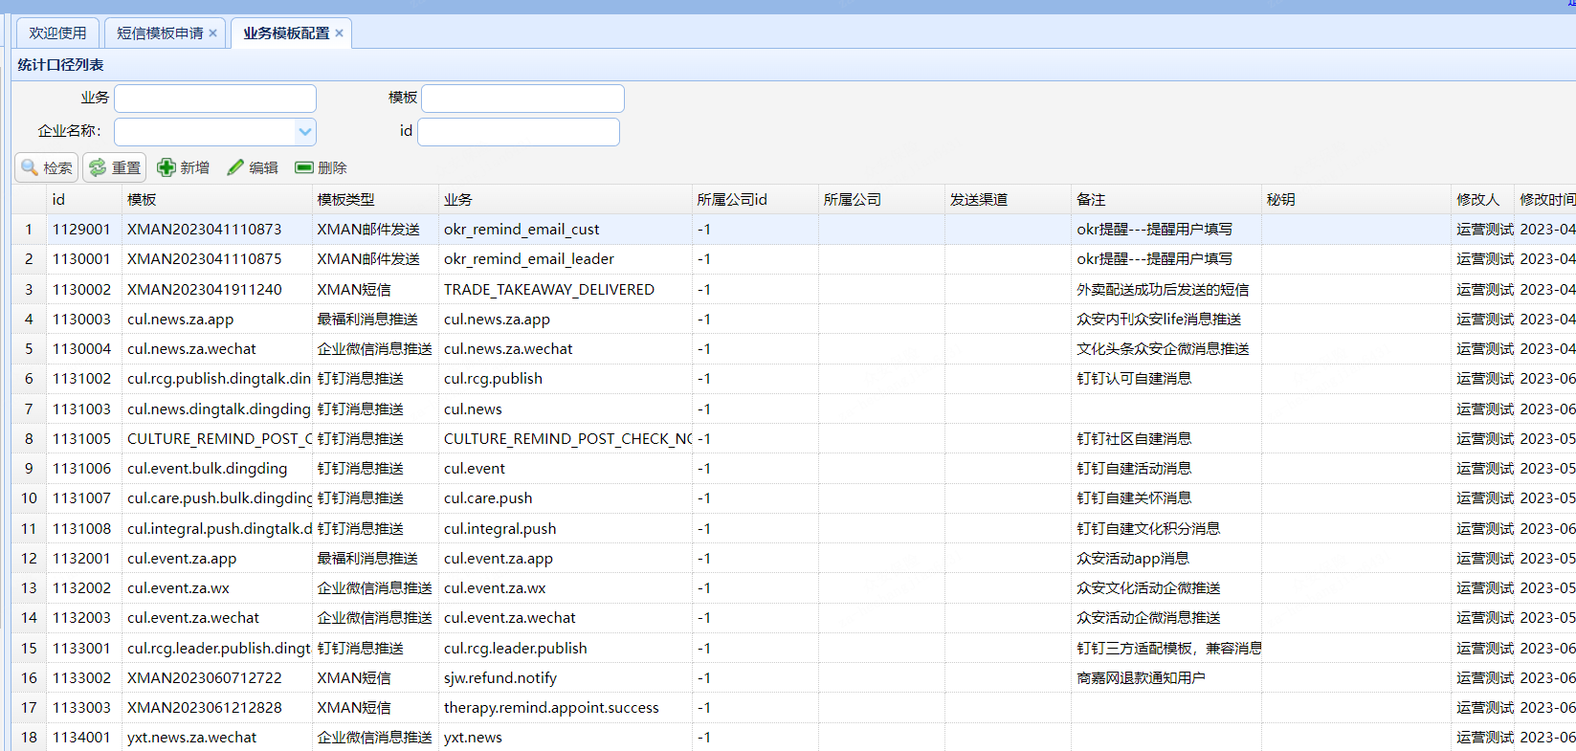Click 外卖配送成功后发送的短信 remark cell
The height and width of the screenshot is (751, 1576).
pos(1166,289)
